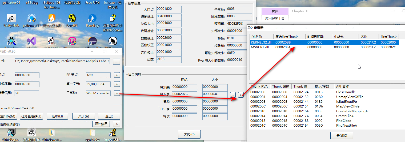Click the Free UPX desktop label
The width and height of the screenshot is (405, 142).
pos(92,3)
